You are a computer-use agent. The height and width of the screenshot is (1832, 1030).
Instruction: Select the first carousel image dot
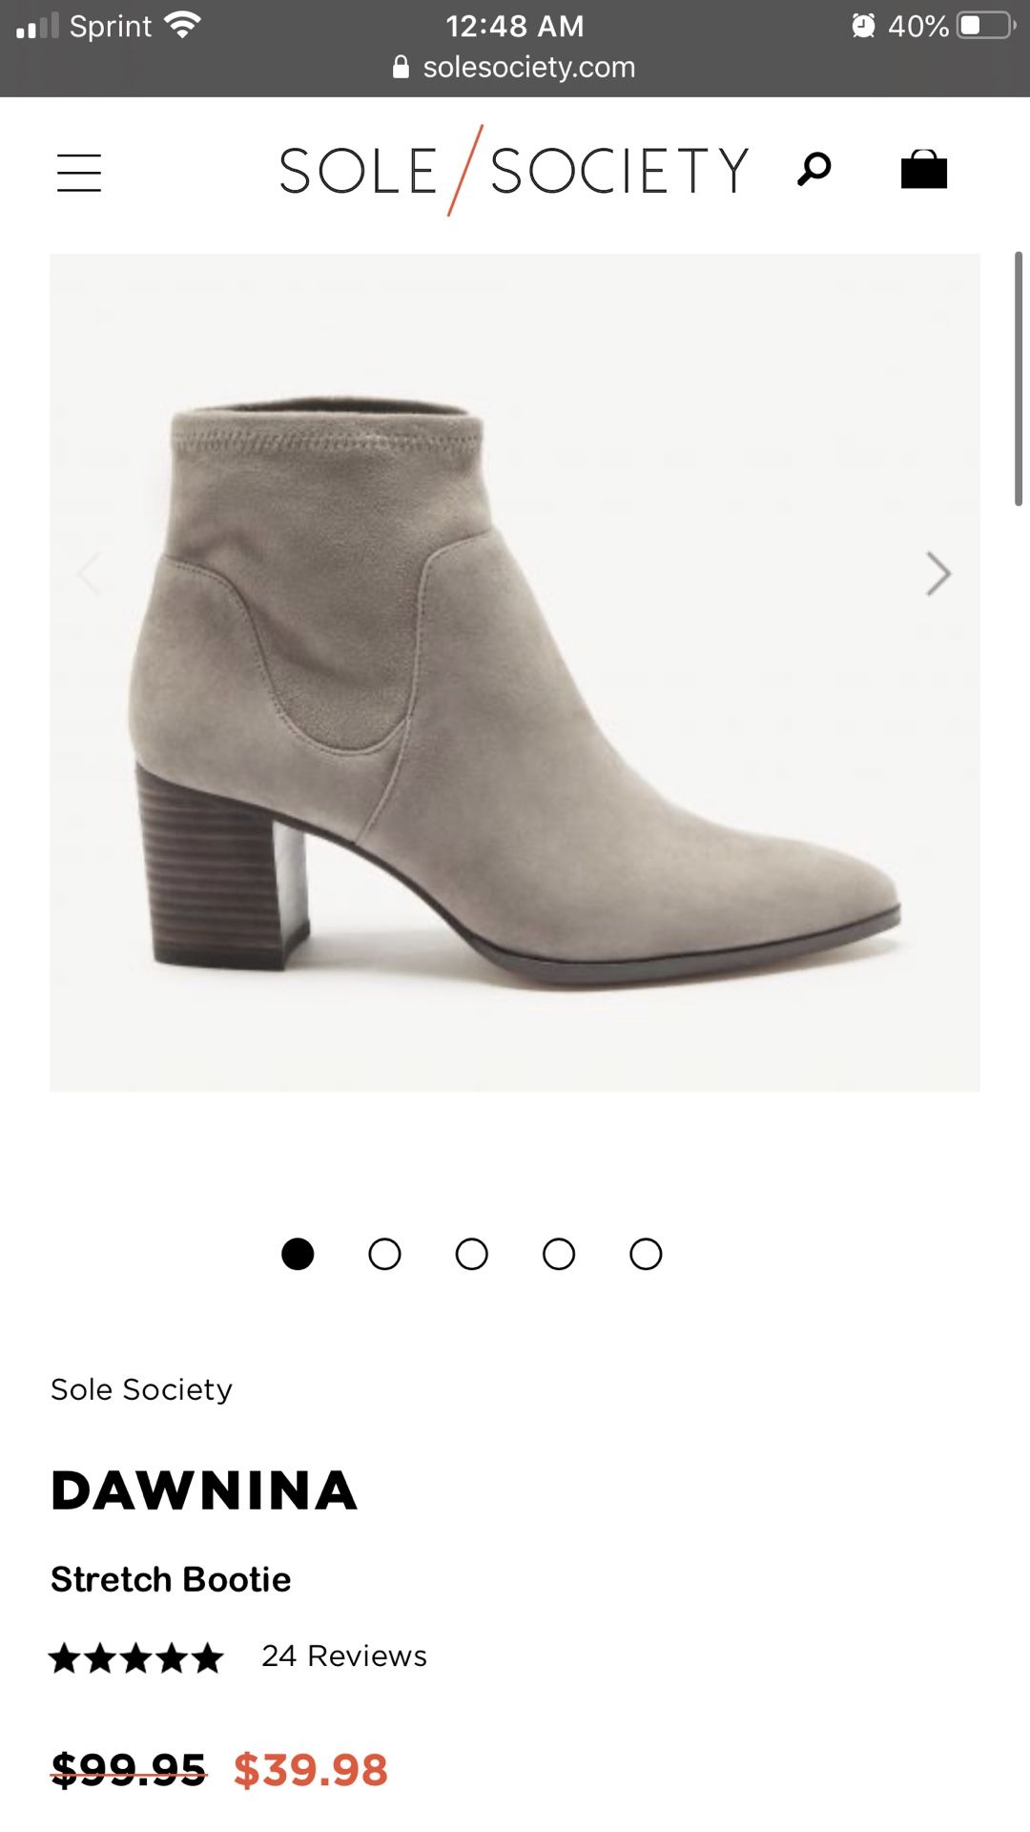pos(298,1254)
